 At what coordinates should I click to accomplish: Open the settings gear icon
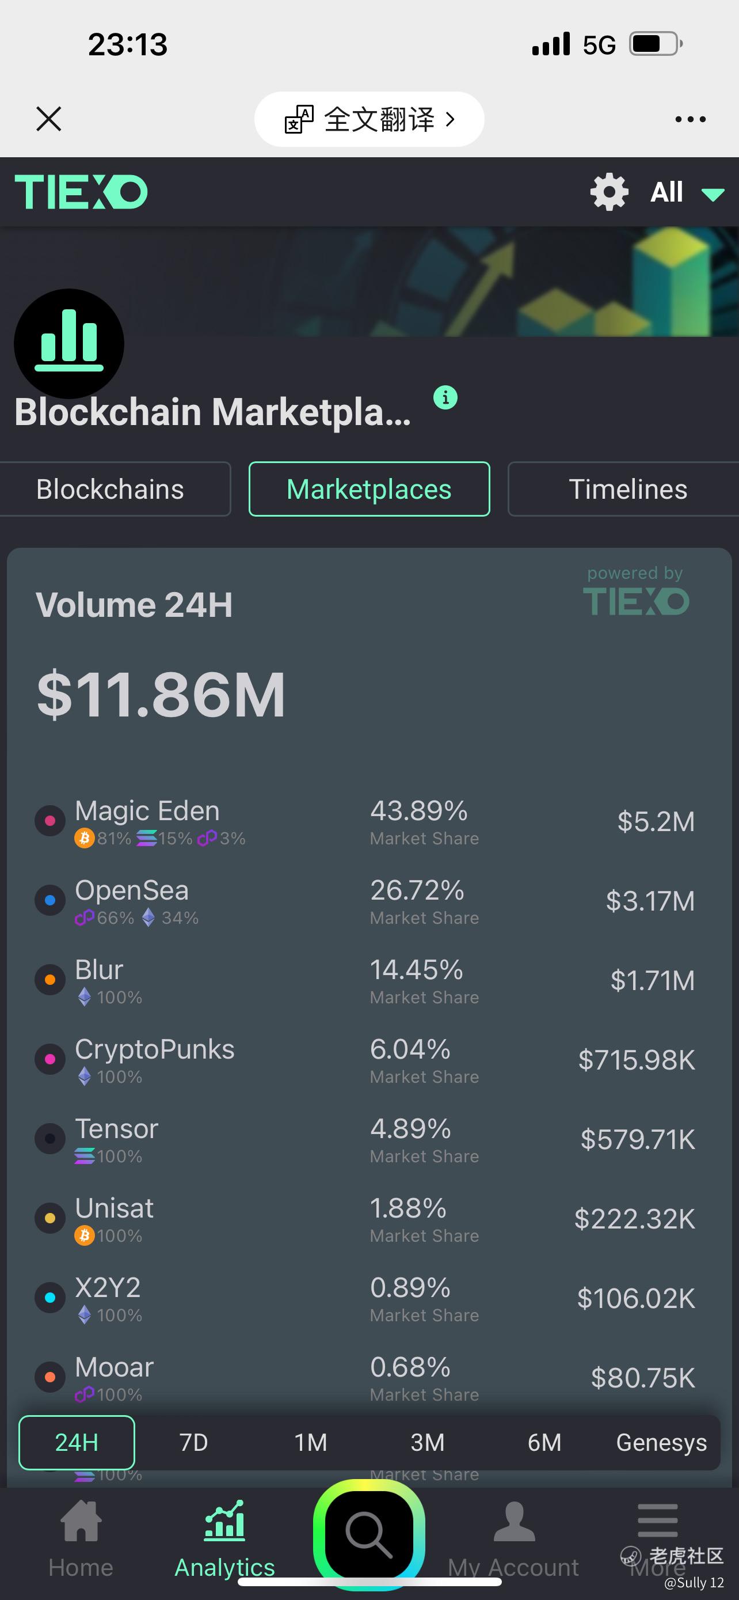(609, 192)
